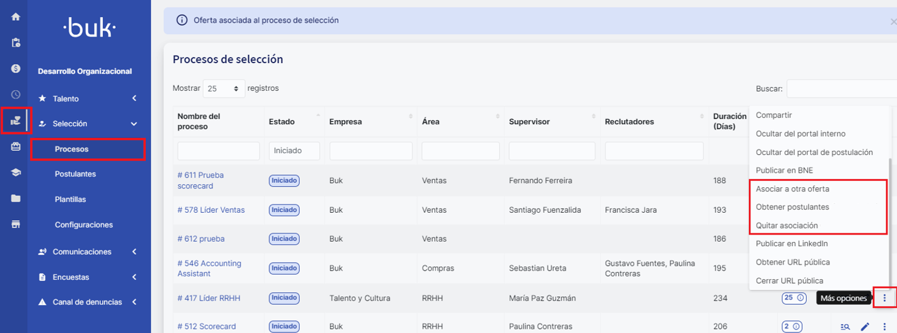897x333 pixels.
Task: Open the clock attendance icon in sidebar
Action: (15, 95)
